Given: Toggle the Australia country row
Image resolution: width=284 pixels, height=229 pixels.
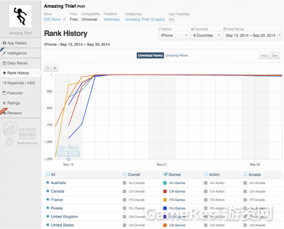Looking at the screenshot, I should 48,182.
